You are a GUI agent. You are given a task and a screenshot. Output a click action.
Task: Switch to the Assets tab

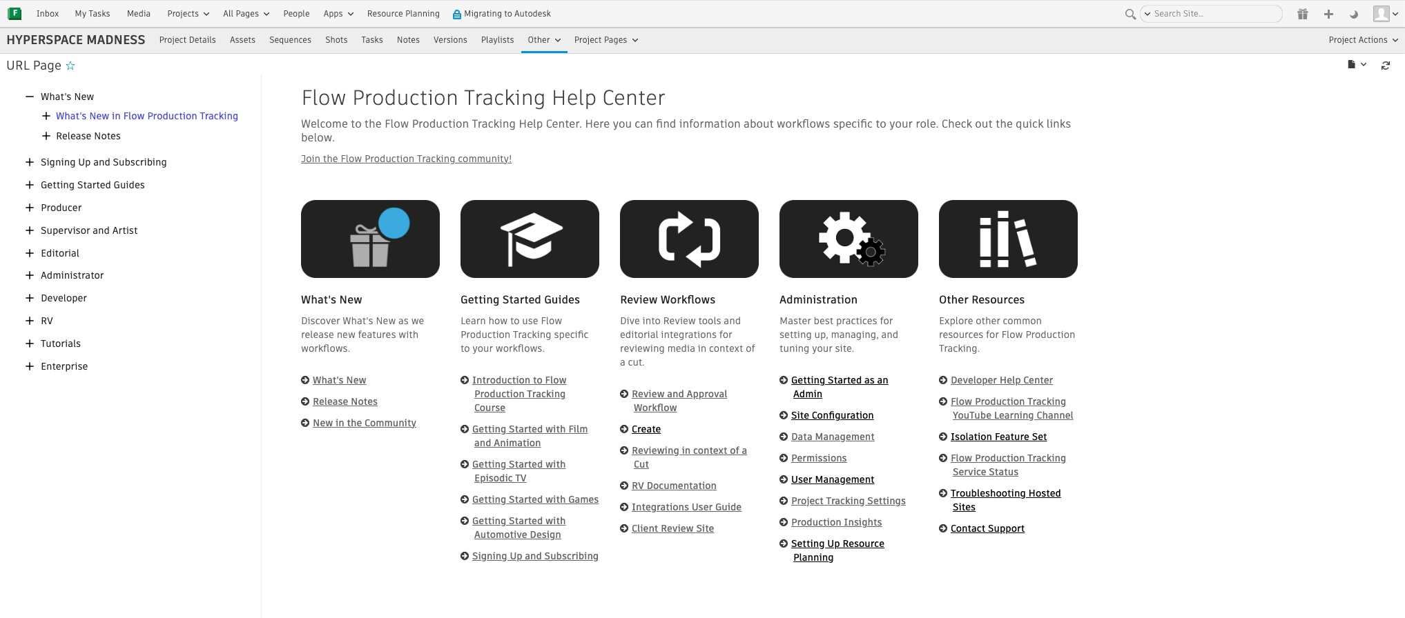pos(242,40)
